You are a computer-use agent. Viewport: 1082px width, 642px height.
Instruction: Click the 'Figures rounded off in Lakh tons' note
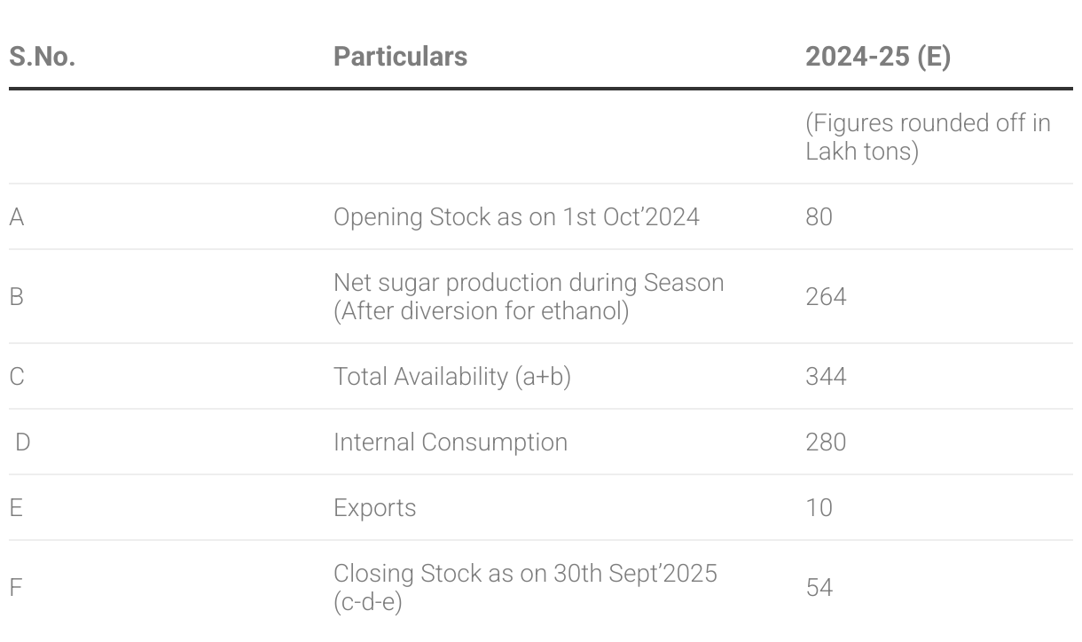tap(928, 137)
